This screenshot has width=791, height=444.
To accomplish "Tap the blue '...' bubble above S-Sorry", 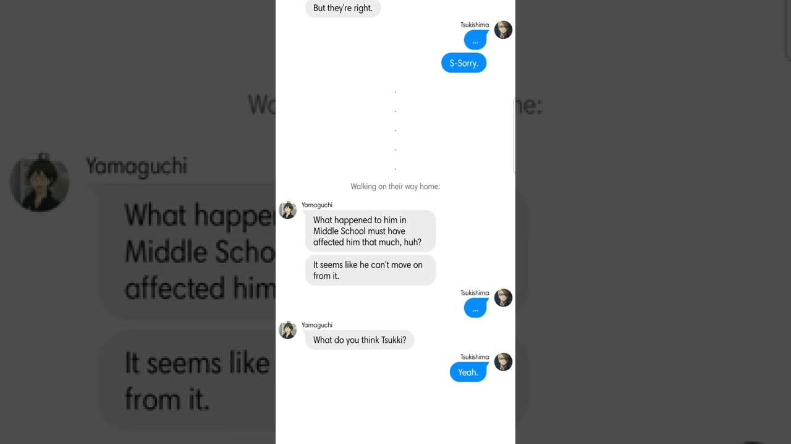I will click(475, 40).
